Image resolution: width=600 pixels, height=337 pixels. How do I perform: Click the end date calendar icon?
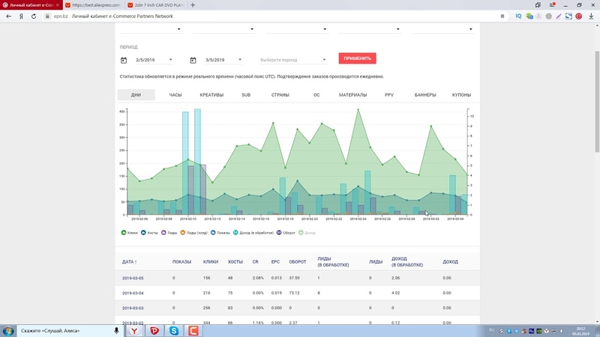click(x=193, y=60)
